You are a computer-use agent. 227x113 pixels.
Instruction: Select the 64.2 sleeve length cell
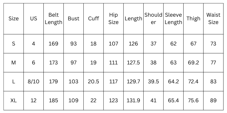(x=173, y=82)
